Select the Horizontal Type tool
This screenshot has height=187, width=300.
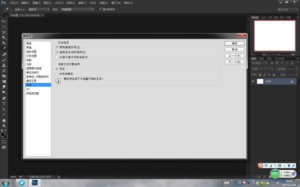pyautogui.click(x=4, y=104)
